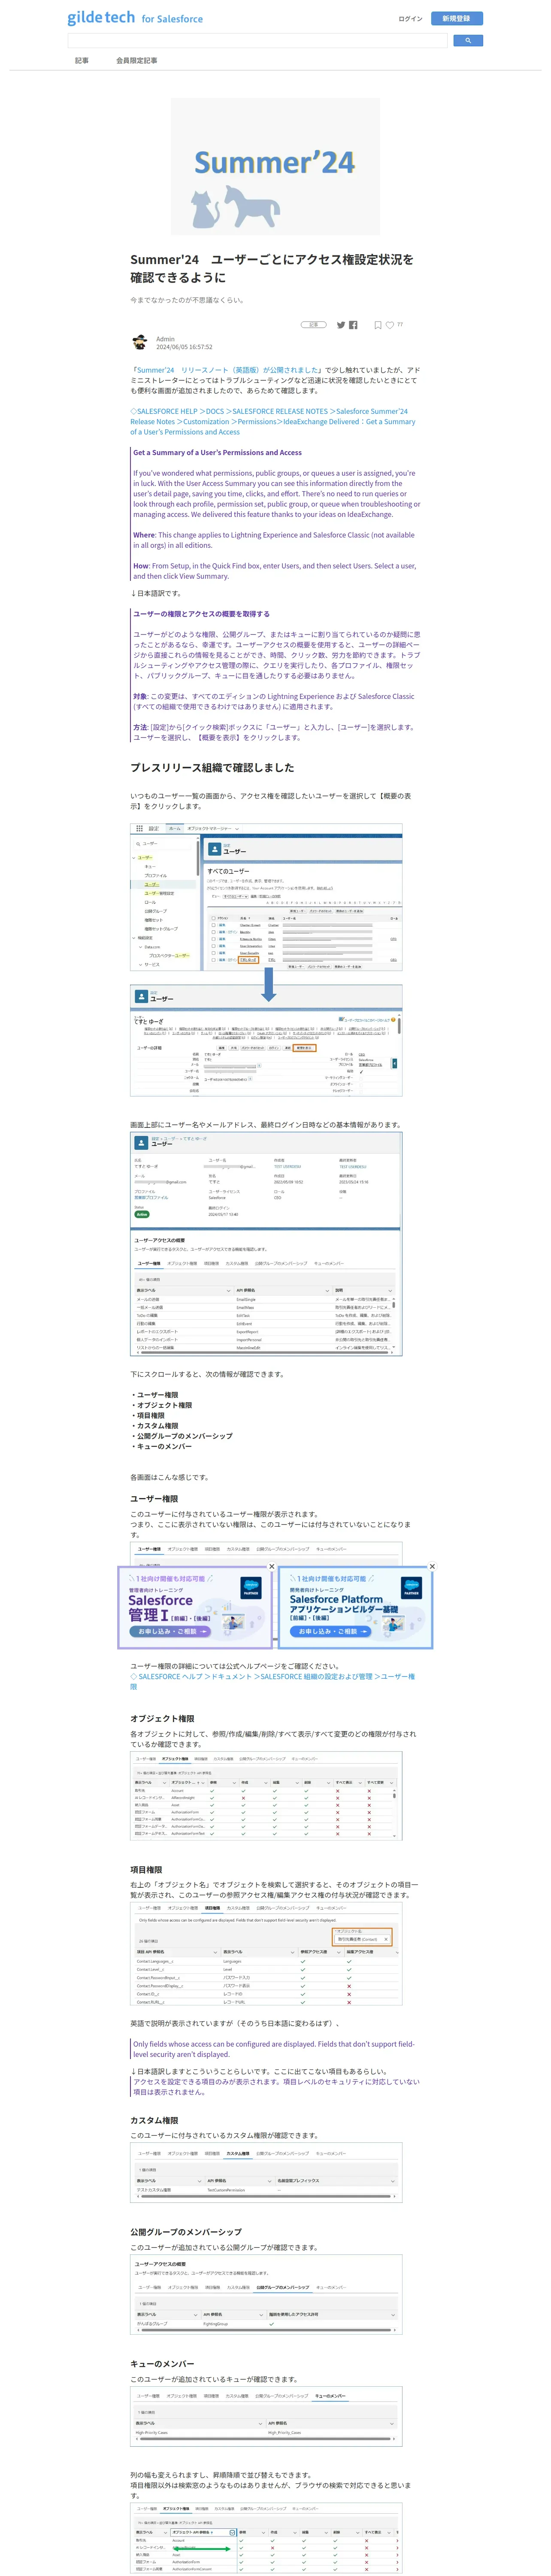Click the キューのメンバー section heading

coord(162,2364)
